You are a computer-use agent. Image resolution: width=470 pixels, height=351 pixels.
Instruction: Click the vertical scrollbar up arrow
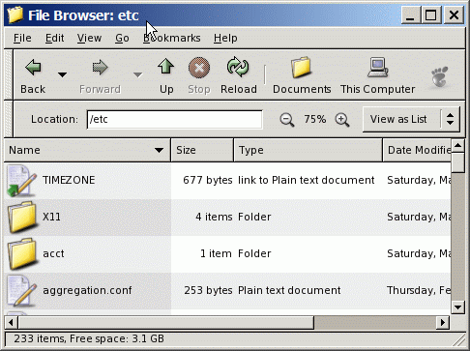click(x=457, y=146)
